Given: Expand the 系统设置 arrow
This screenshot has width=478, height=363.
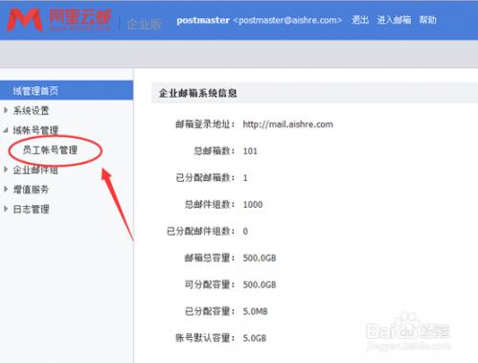Looking at the screenshot, I should pos(6,110).
